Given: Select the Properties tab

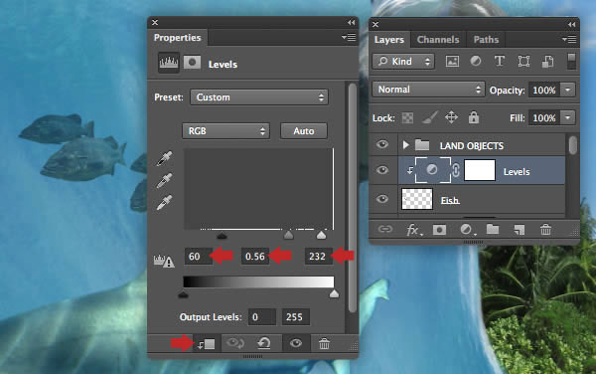Looking at the screenshot, I should [x=177, y=38].
